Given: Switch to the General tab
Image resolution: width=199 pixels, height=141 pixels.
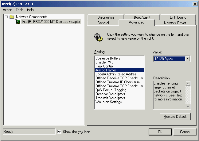Looking at the screenshot, I should (103, 23).
